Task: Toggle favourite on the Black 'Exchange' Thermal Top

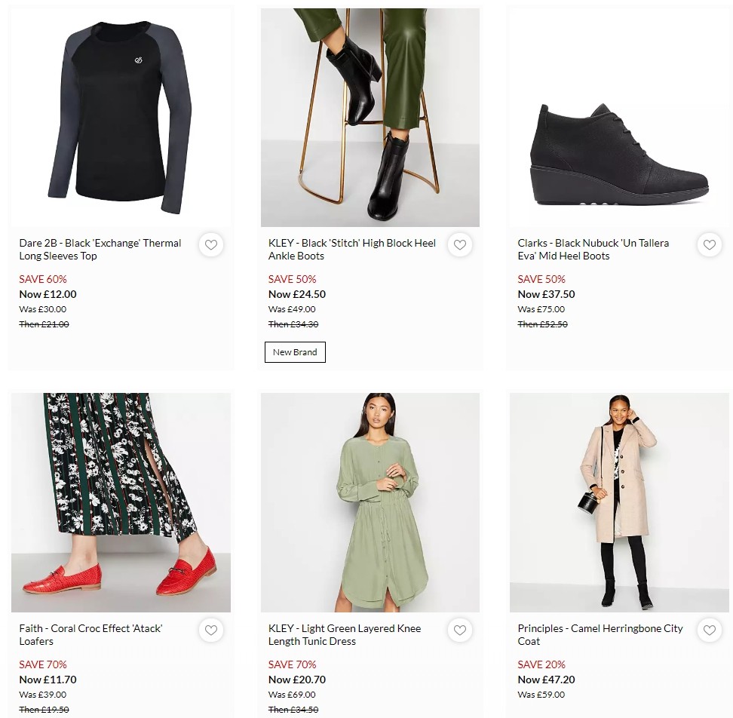Action: [211, 244]
